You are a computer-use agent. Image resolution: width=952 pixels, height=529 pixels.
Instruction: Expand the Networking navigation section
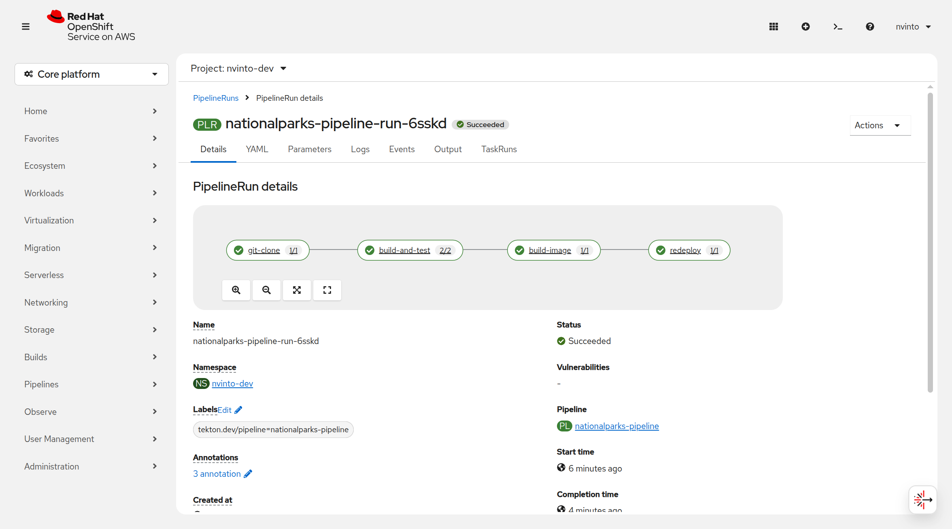click(91, 302)
